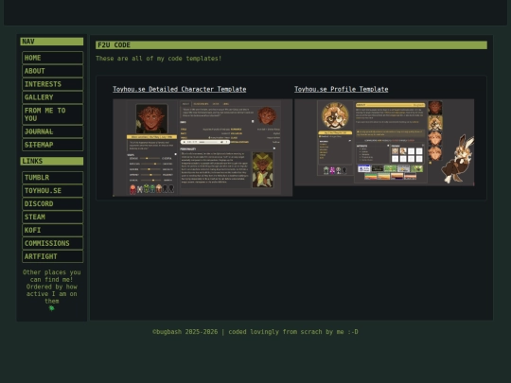Visit the TOYHOU.SE link

tap(52, 190)
